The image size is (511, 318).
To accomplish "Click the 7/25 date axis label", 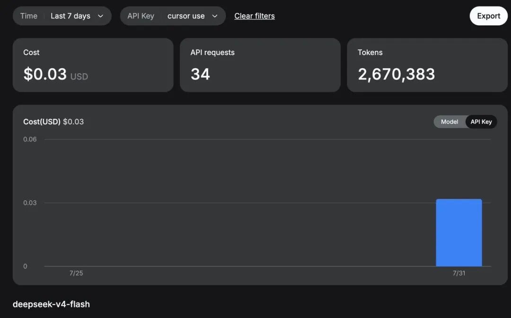I will pyautogui.click(x=76, y=273).
